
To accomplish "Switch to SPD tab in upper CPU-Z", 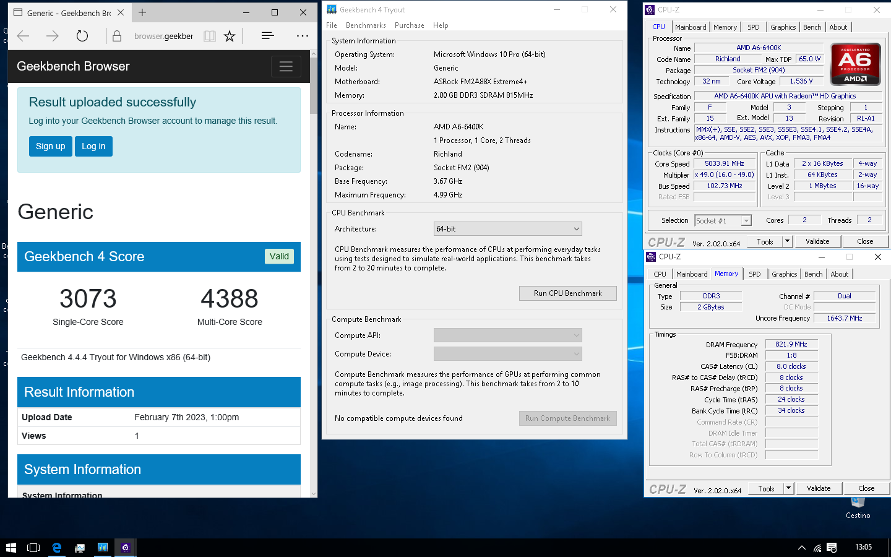I will click(x=753, y=27).
